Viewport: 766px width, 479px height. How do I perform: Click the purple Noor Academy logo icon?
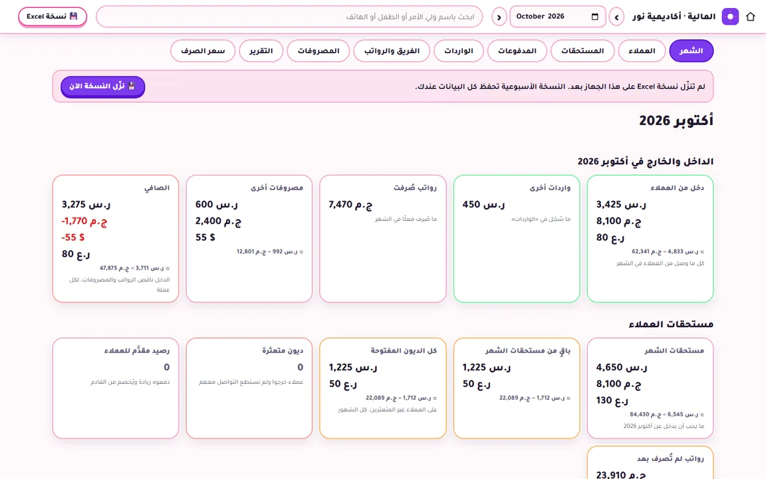(730, 17)
